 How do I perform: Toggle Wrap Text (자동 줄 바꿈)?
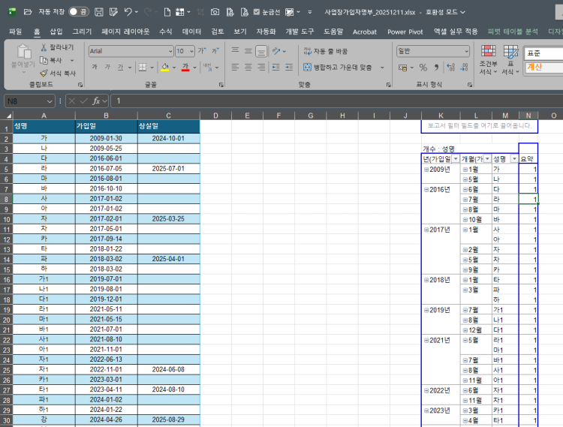tap(325, 51)
